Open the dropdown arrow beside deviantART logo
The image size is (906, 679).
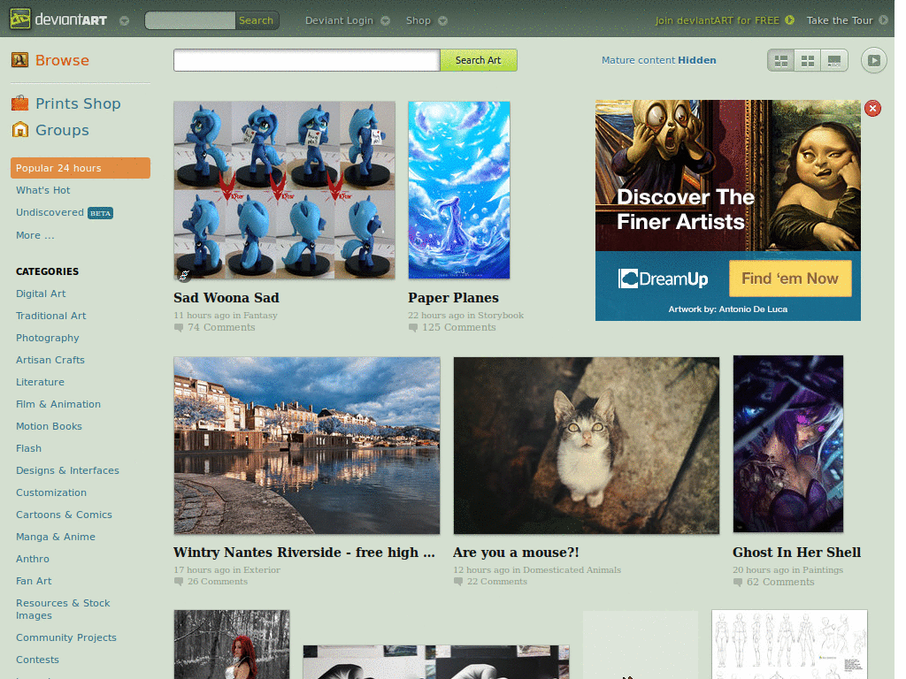[x=124, y=21]
